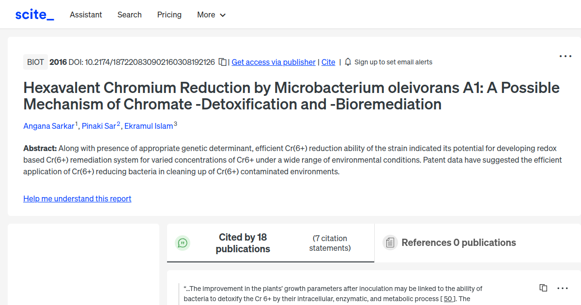Open the three-dot menu on article header
The height and width of the screenshot is (305, 581).
[x=565, y=56]
